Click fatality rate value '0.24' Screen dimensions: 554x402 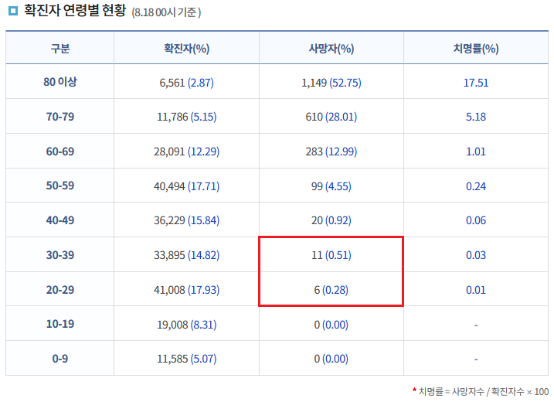click(476, 186)
